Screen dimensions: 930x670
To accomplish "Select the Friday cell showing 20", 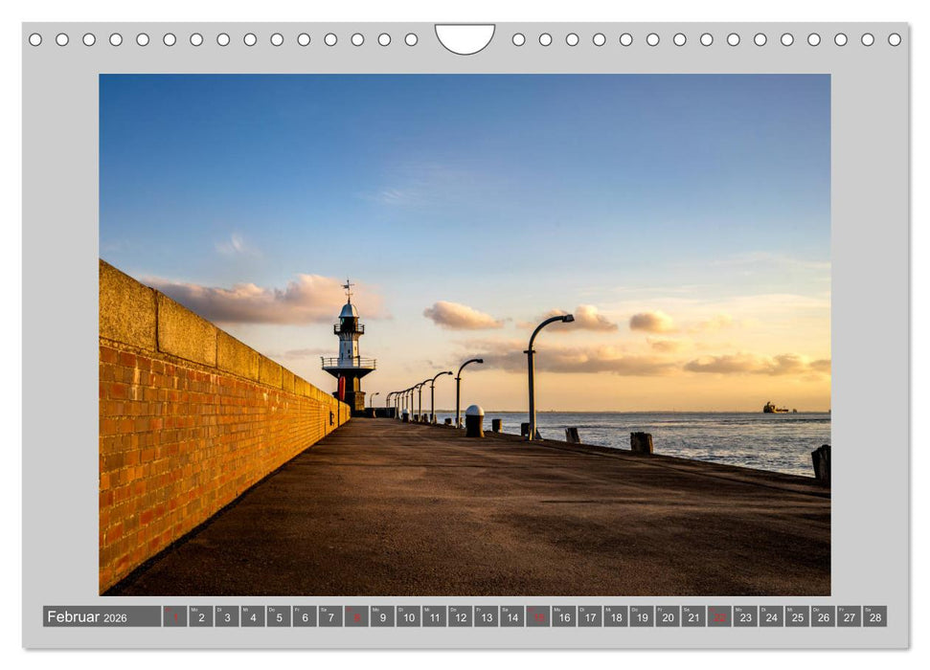I will coord(666,617).
